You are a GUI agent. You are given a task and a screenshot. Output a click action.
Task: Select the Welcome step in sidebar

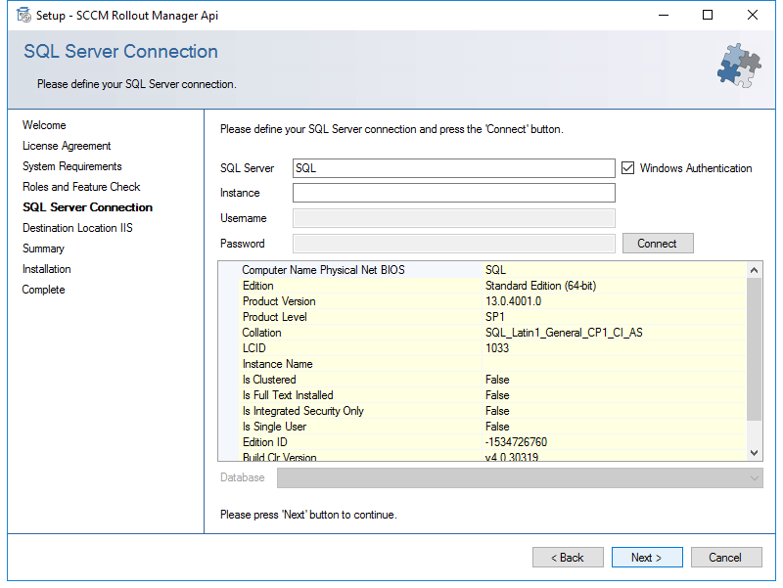44,125
